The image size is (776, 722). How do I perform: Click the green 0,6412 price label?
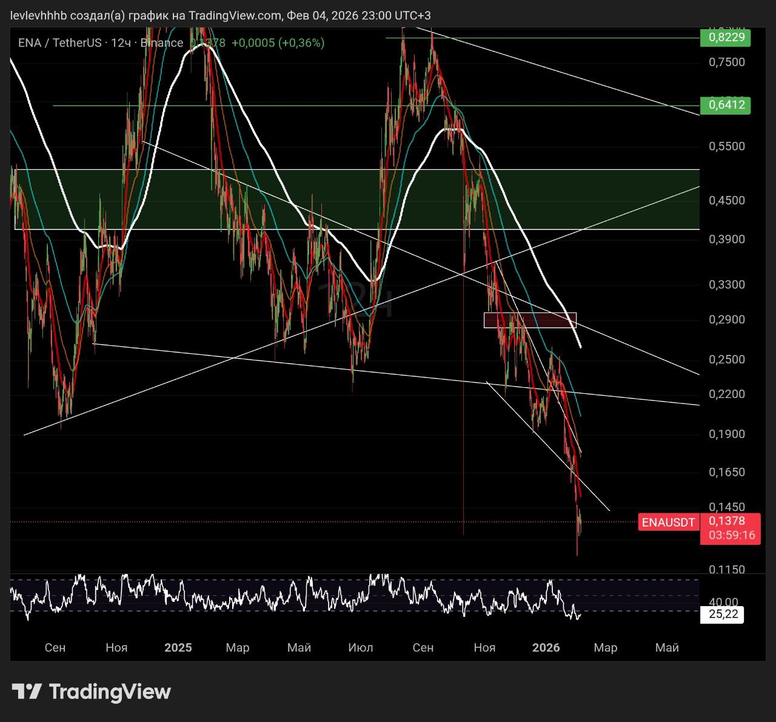point(725,105)
